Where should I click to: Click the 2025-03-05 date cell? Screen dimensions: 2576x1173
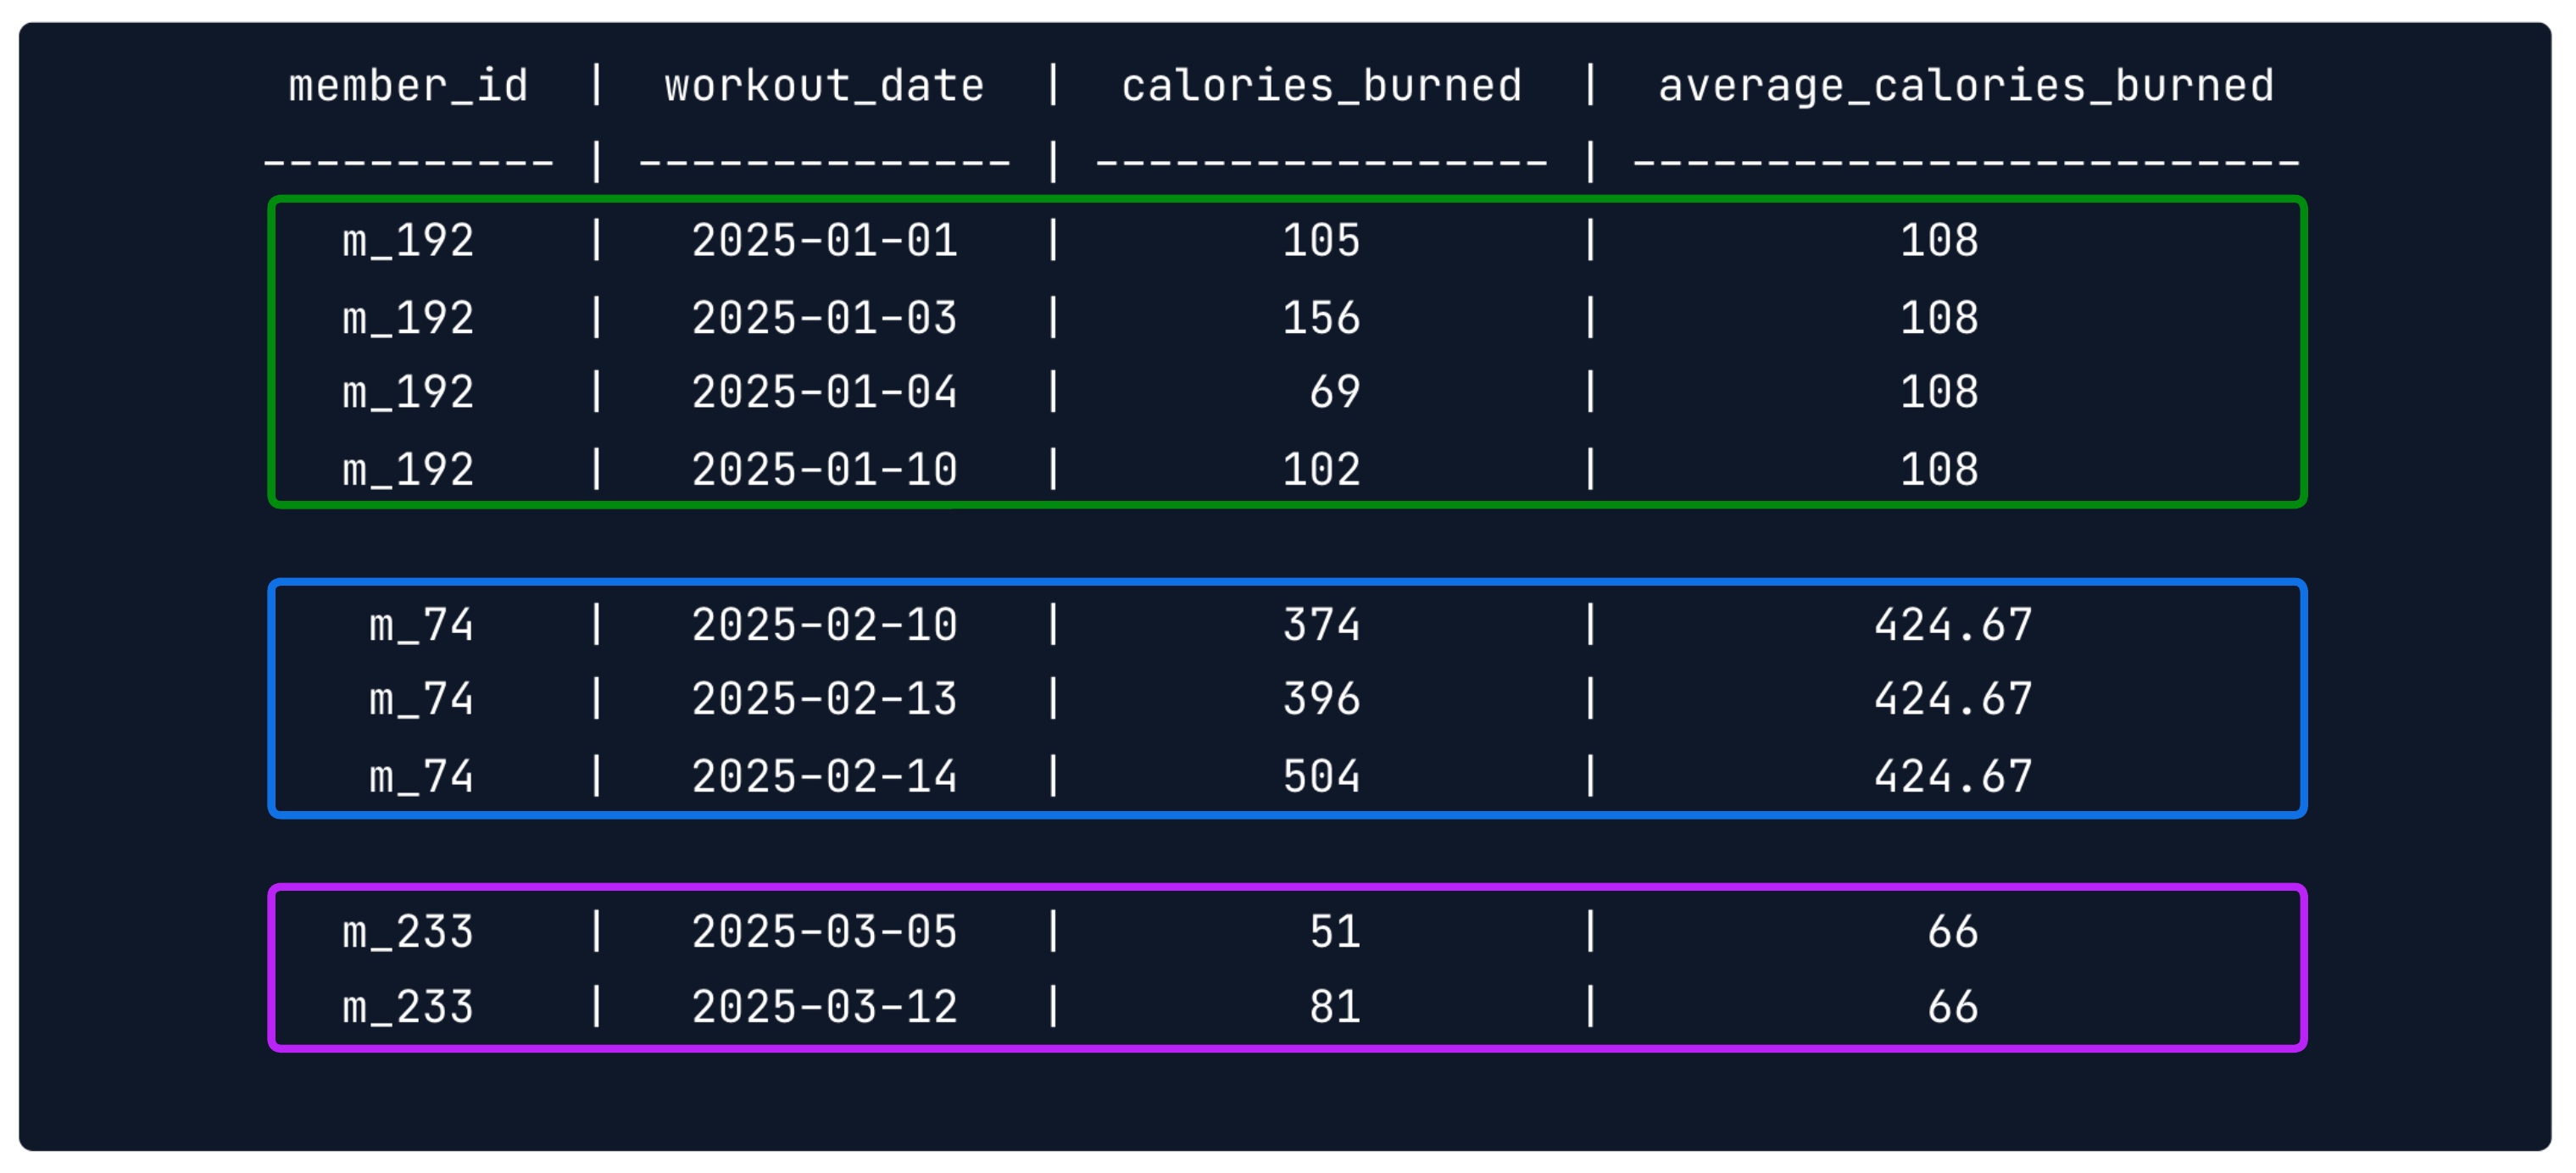(x=824, y=932)
